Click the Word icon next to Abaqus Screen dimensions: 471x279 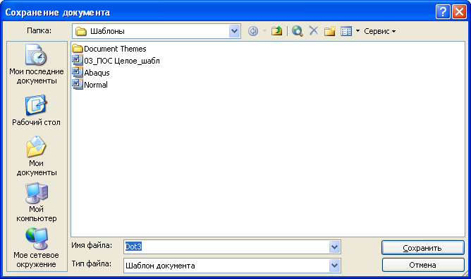(77, 73)
